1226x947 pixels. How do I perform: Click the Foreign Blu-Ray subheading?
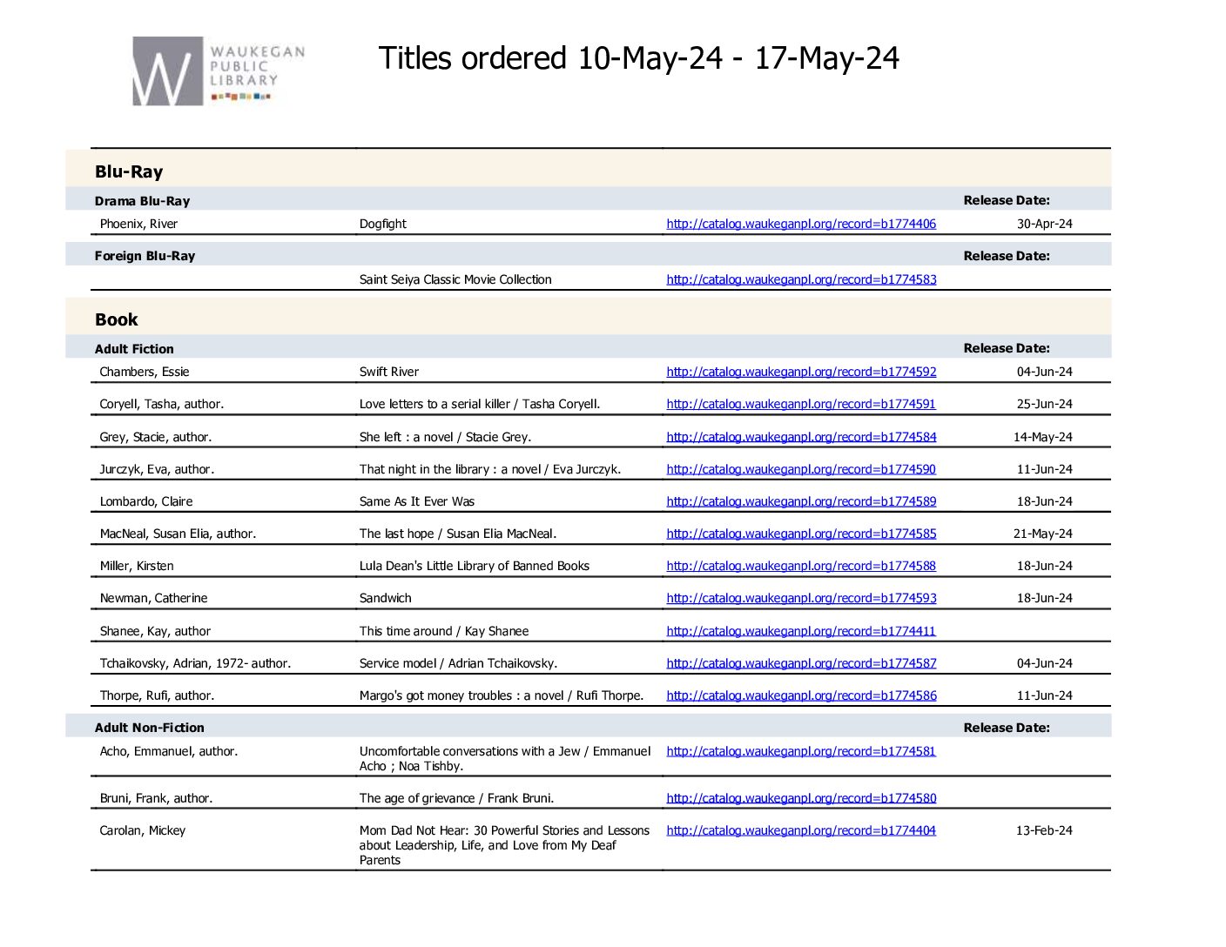click(145, 256)
